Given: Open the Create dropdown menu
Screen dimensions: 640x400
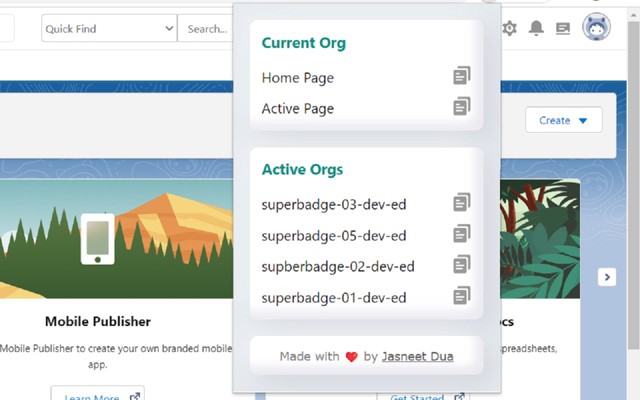Looking at the screenshot, I should pyautogui.click(x=563, y=120).
